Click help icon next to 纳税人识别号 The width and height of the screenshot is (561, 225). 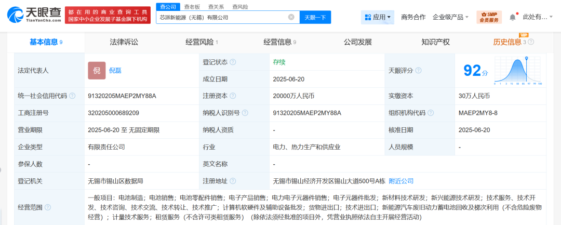pyautogui.click(x=245, y=113)
